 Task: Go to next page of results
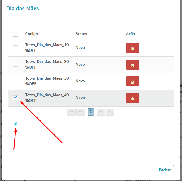point(101,112)
